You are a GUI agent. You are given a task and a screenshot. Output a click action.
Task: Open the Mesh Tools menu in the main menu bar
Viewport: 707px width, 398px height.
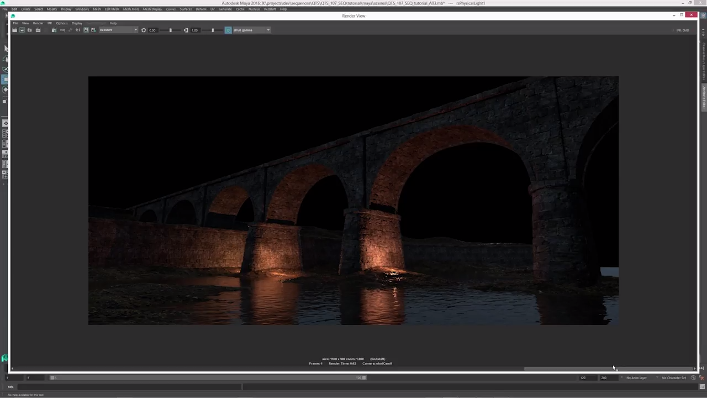(x=131, y=9)
